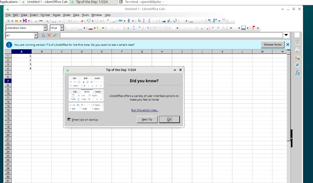Click the New document toolbar icon
This screenshot has height=183, width=313.
click(8, 21)
